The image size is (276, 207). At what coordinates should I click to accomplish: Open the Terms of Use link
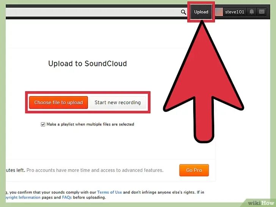(110, 192)
